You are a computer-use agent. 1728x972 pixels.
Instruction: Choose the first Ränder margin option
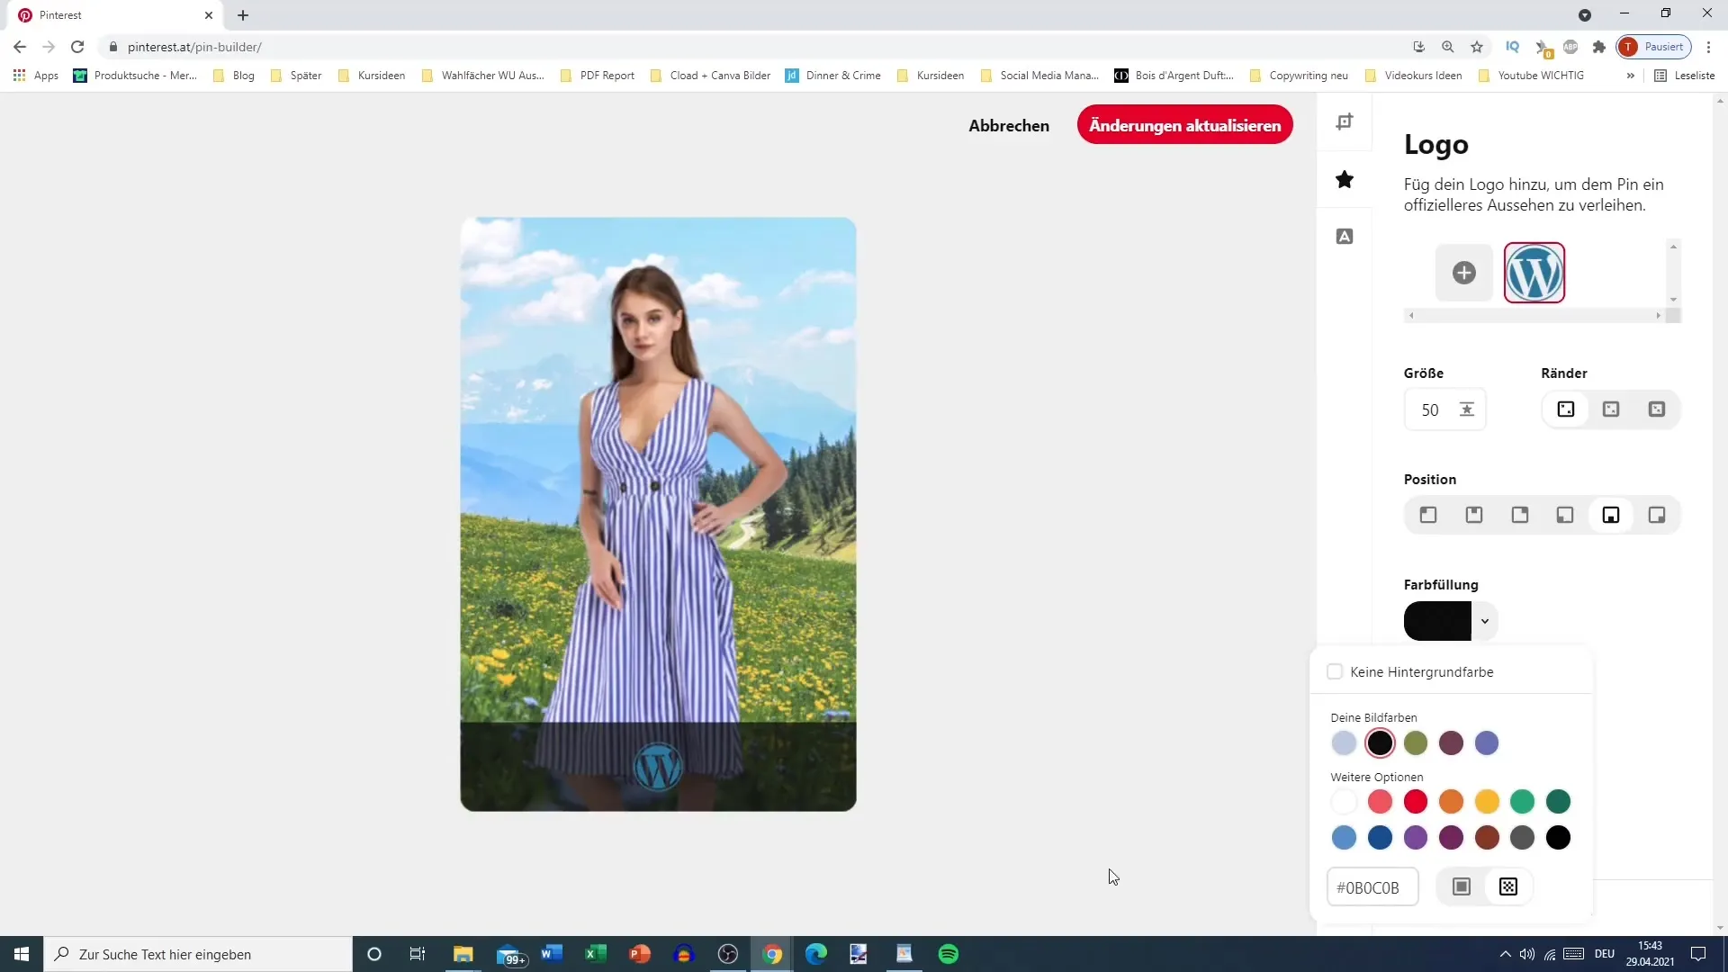click(1566, 409)
